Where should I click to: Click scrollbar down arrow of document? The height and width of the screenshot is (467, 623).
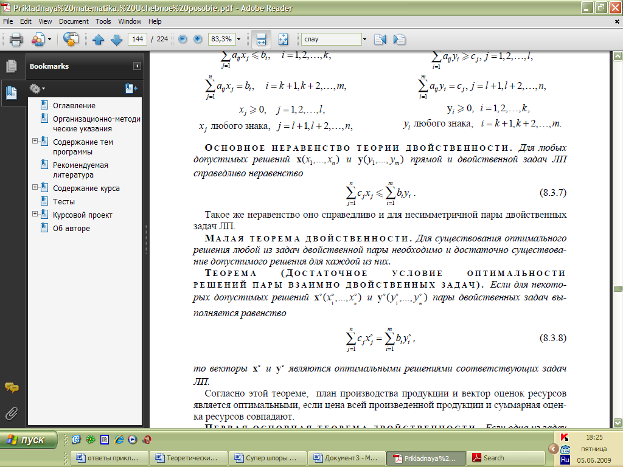click(x=618, y=423)
